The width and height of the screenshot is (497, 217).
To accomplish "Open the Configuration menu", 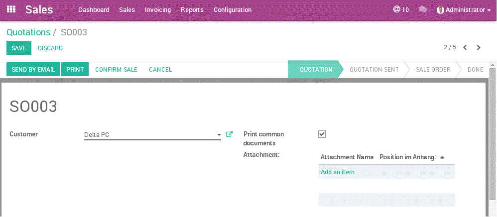I will 233,10.
